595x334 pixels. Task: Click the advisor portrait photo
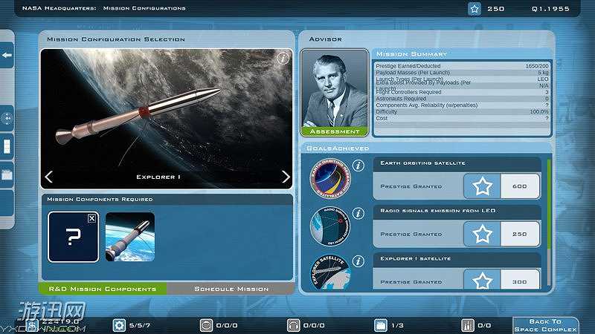tap(334, 88)
